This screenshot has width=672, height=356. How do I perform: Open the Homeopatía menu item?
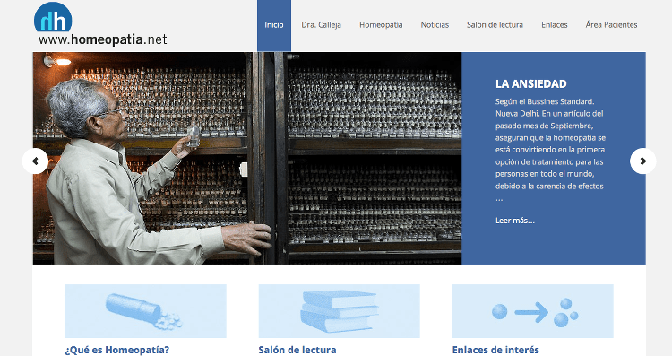coord(381,25)
